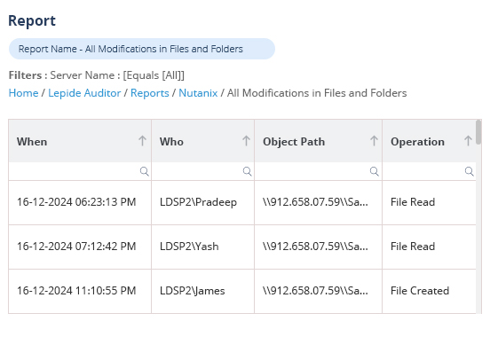
Task: Open Lepide Auditor breadcrumb link
Action: pyautogui.click(x=84, y=93)
